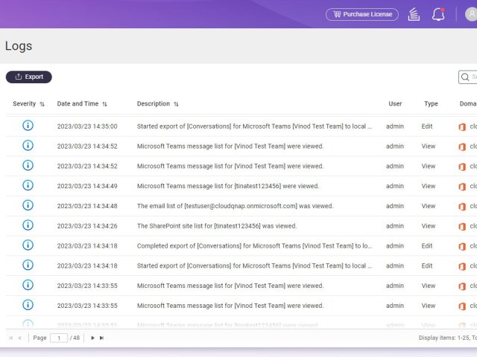Viewport: 477px width, 357px height.
Task: Select timestamp 2023/03/23 14:34:26
Action: click(87, 226)
